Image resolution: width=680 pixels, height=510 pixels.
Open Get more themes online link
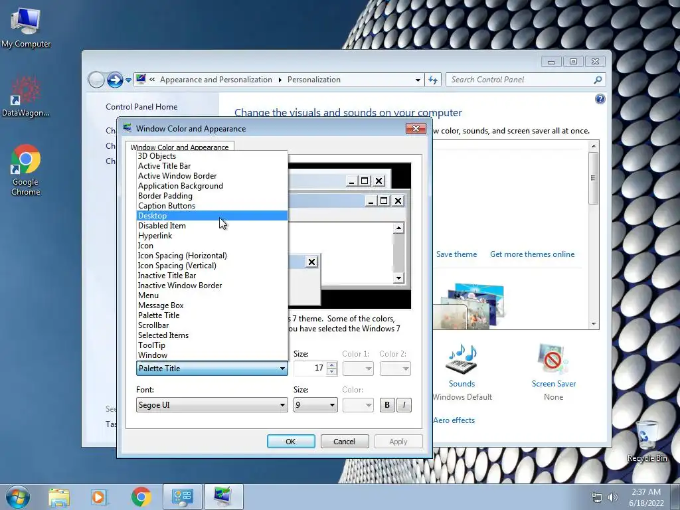tap(532, 254)
